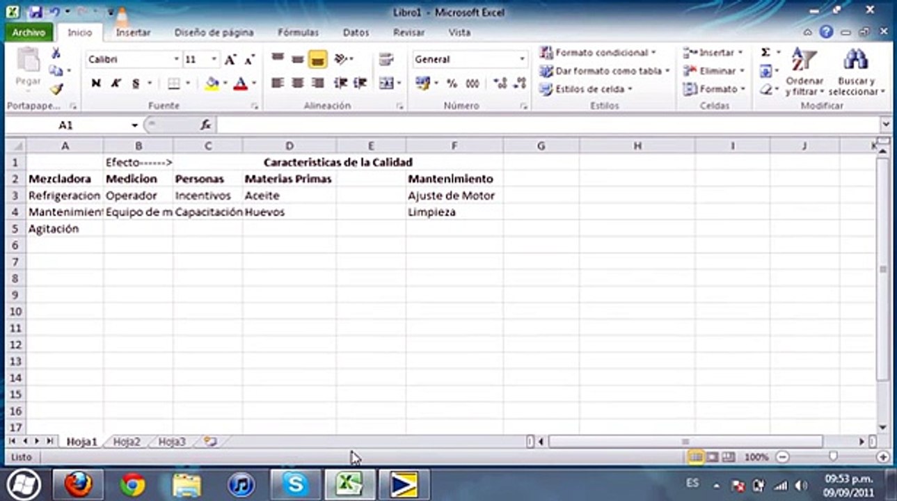Open Dar formato como tabla dropdown

click(x=605, y=71)
